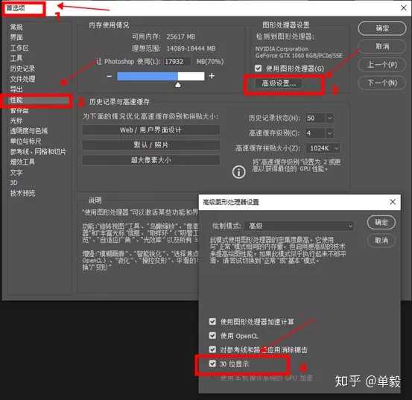Select 文字 in preferences sidebar
Image resolution: width=412 pixels, height=400 pixels.
pyautogui.click(x=16, y=173)
